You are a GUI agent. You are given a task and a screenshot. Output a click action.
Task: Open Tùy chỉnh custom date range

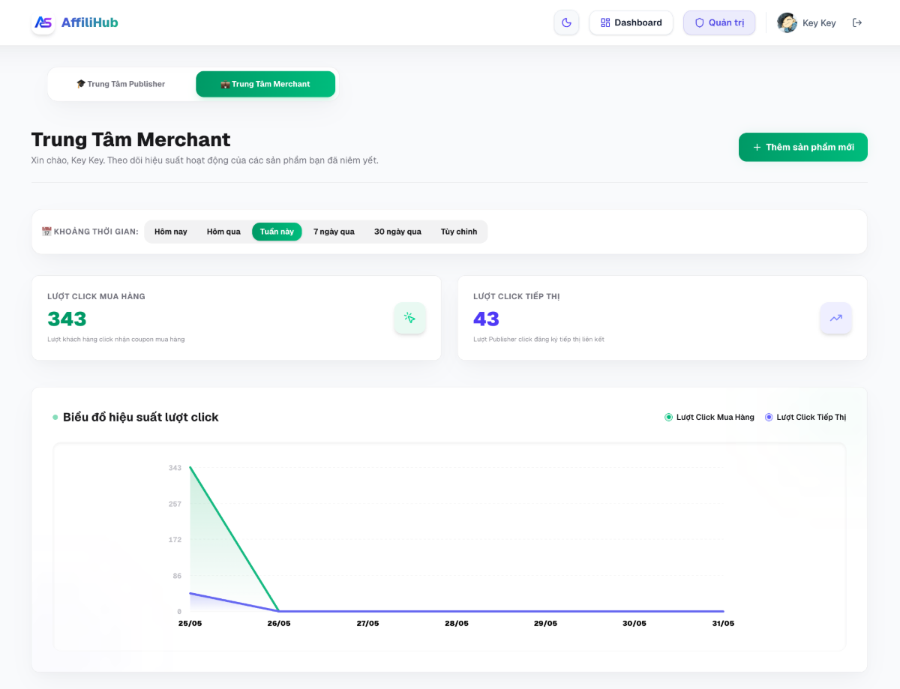pyautogui.click(x=459, y=232)
